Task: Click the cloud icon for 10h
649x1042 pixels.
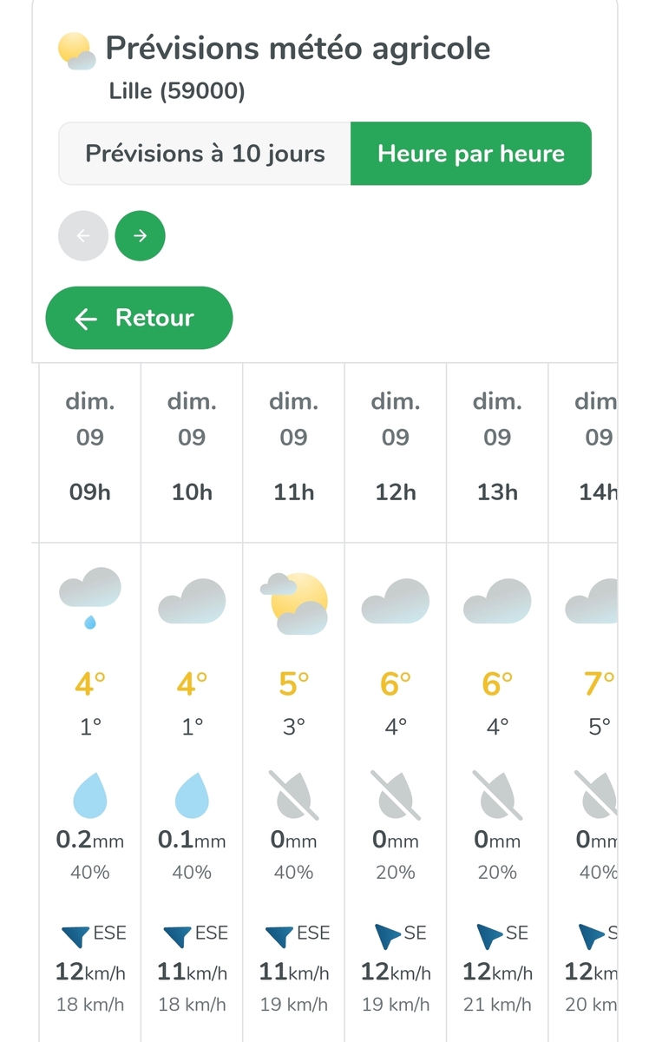Action: click(x=192, y=601)
